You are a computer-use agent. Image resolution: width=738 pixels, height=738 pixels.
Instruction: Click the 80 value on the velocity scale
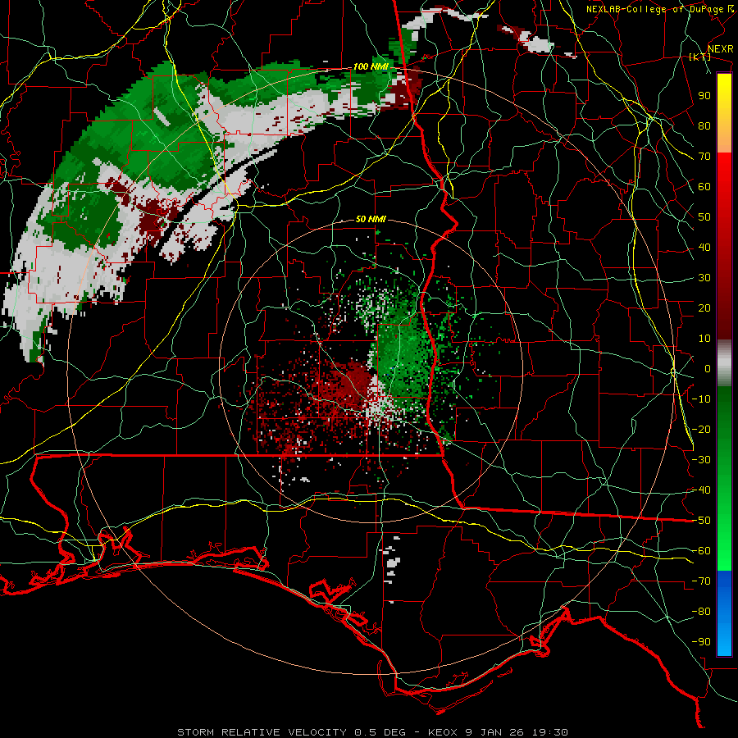pos(704,126)
